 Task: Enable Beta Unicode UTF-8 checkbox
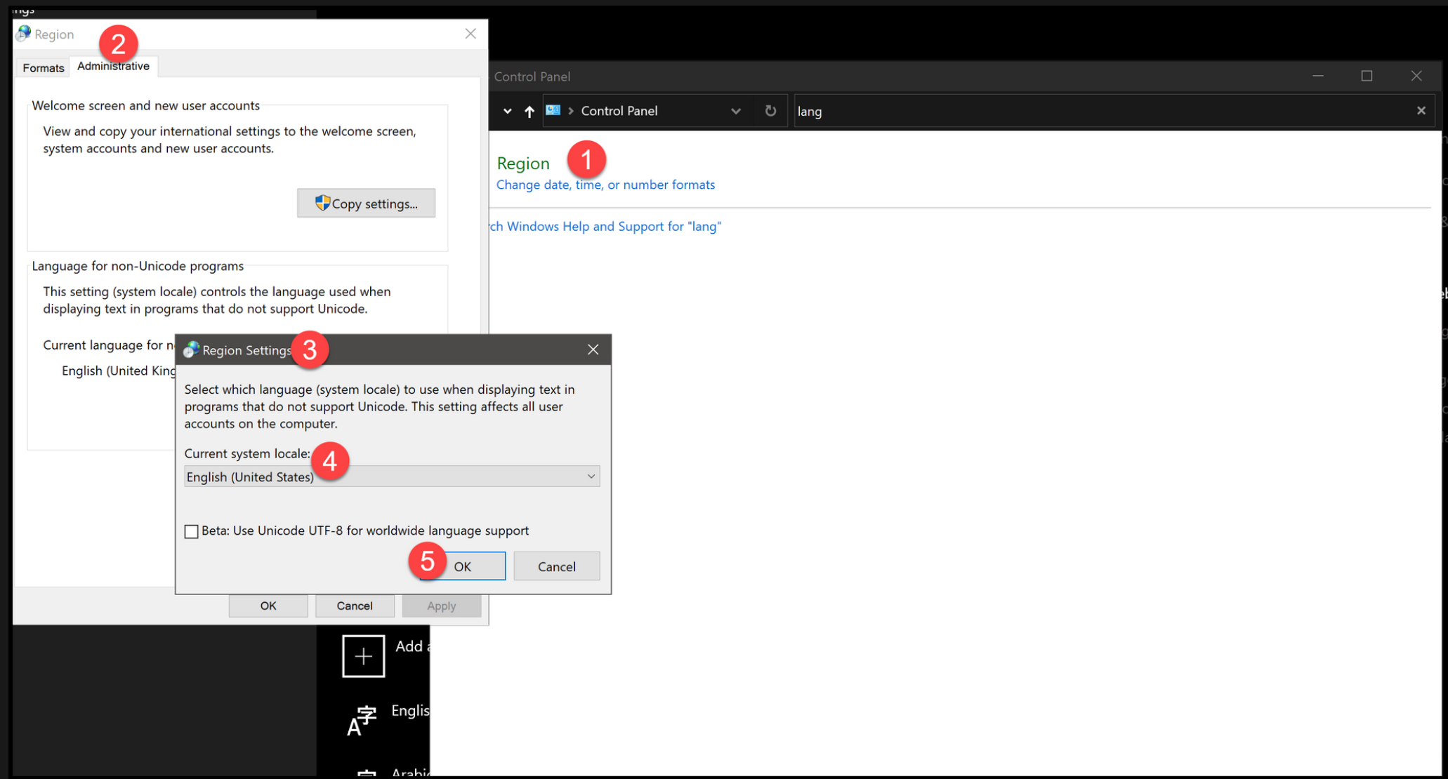click(x=191, y=531)
